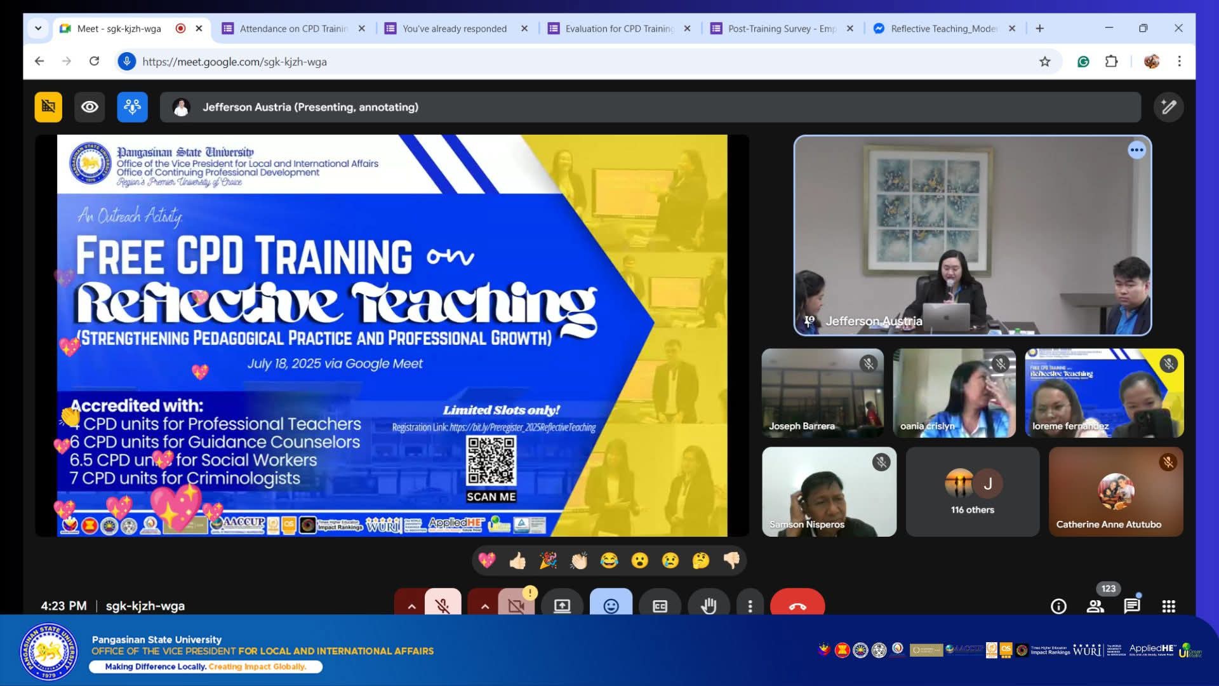Viewport: 1219px width, 686px height.
Task: Click the Preregister registration link in slide
Action: coord(523,427)
